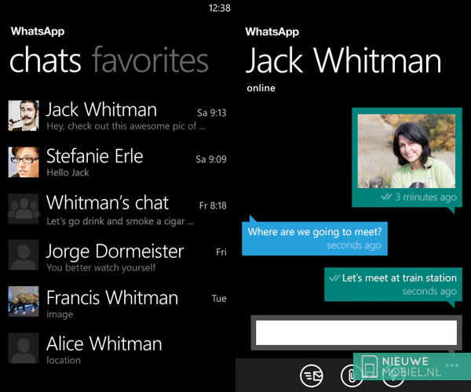Tap the 'Let's go drink and smoke' preview
This screenshot has height=392, width=471.
tap(120, 221)
